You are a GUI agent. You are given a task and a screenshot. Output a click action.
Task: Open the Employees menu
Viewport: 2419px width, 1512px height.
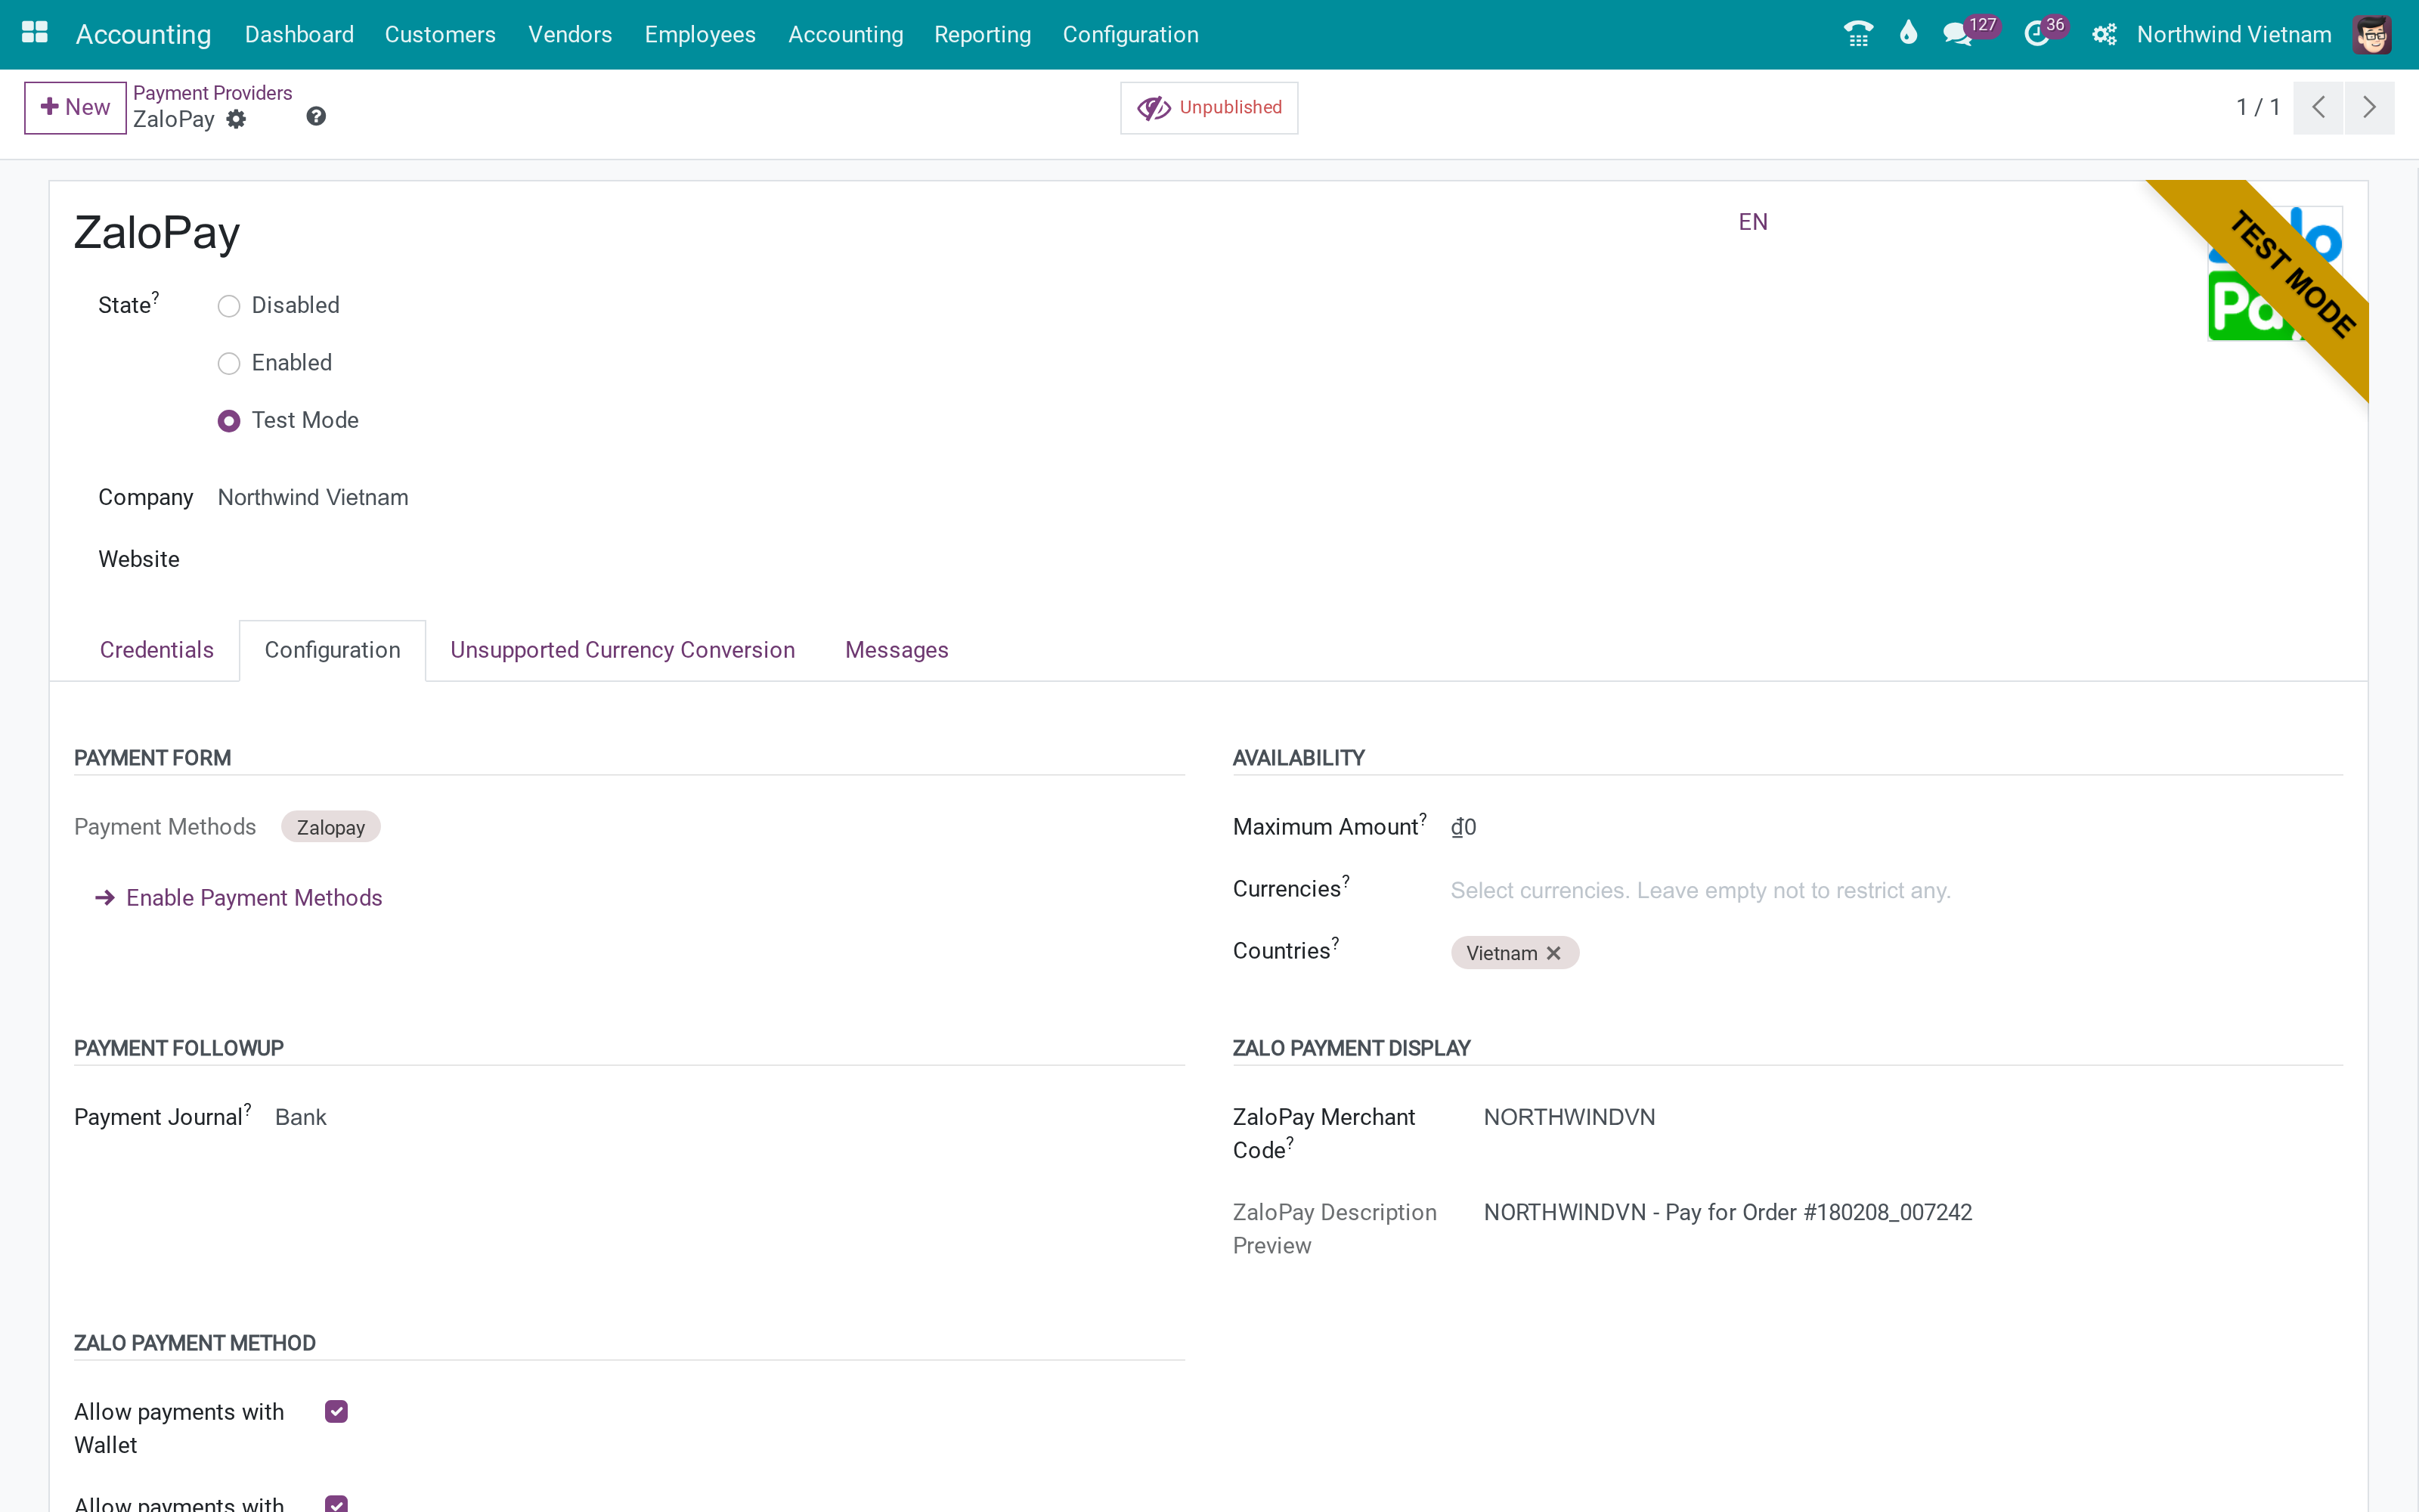[x=700, y=34]
